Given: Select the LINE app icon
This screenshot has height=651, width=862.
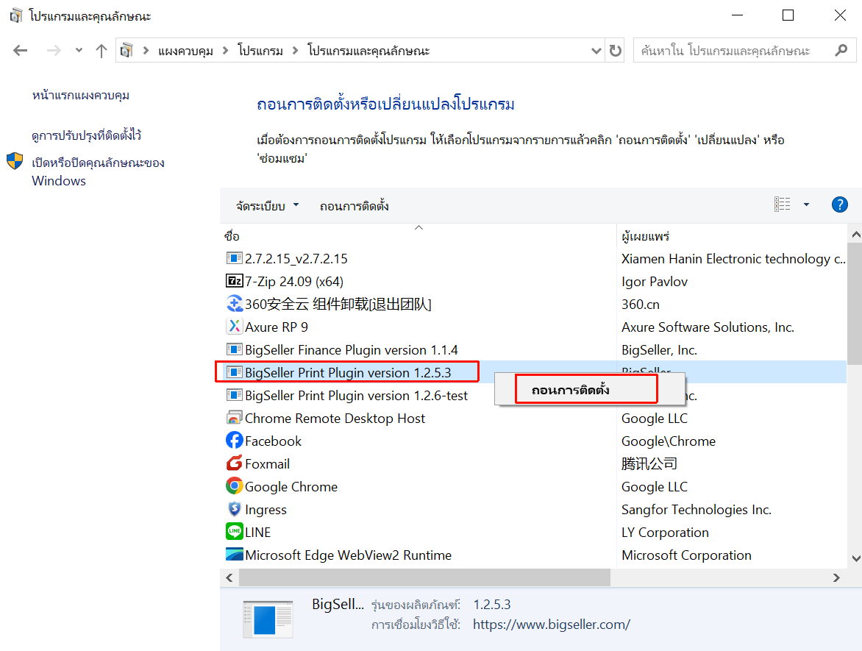Looking at the screenshot, I should pos(234,532).
